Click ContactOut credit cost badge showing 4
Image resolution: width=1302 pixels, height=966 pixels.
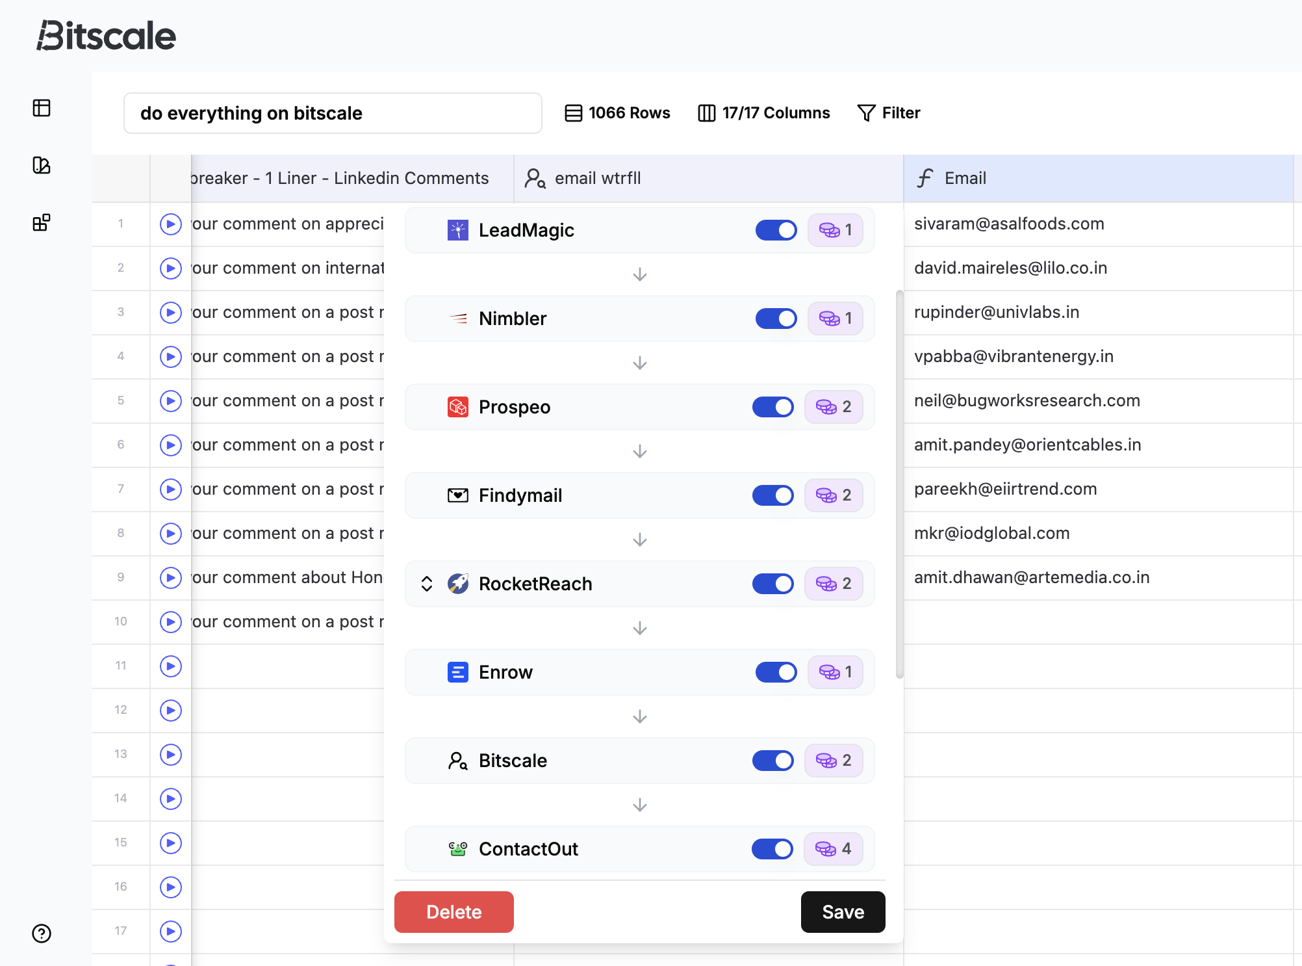(x=834, y=849)
